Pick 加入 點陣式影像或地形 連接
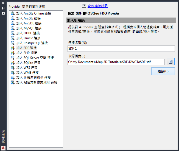 (37, 82)
